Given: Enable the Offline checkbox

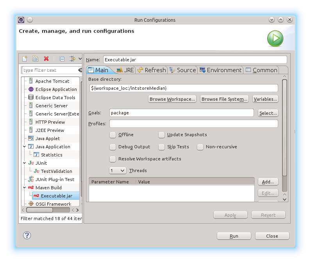Looking at the screenshot, I should (x=113, y=135).
